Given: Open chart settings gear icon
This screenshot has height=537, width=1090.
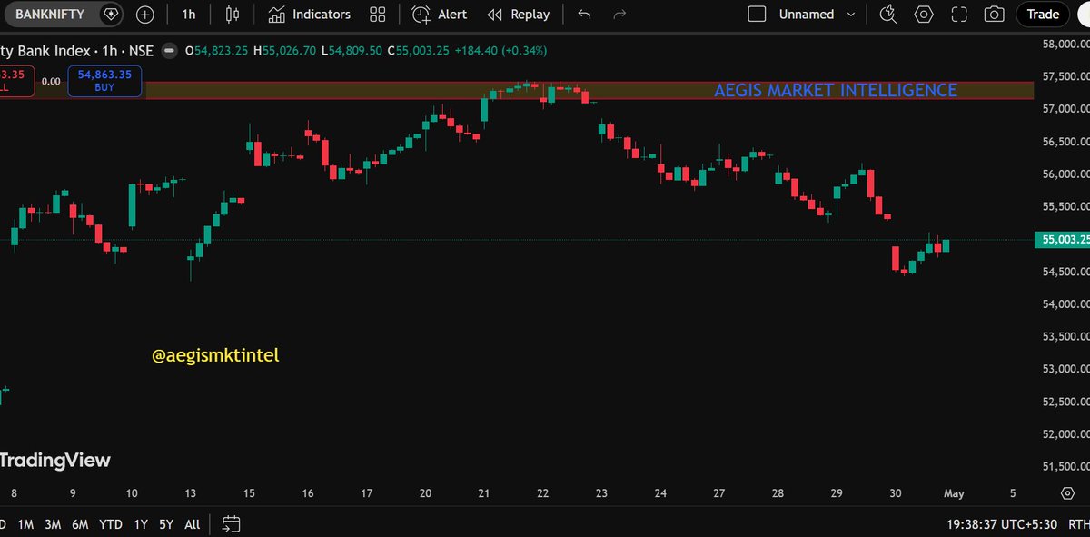Looking at the screenshot, I should [x=924, y=14].
